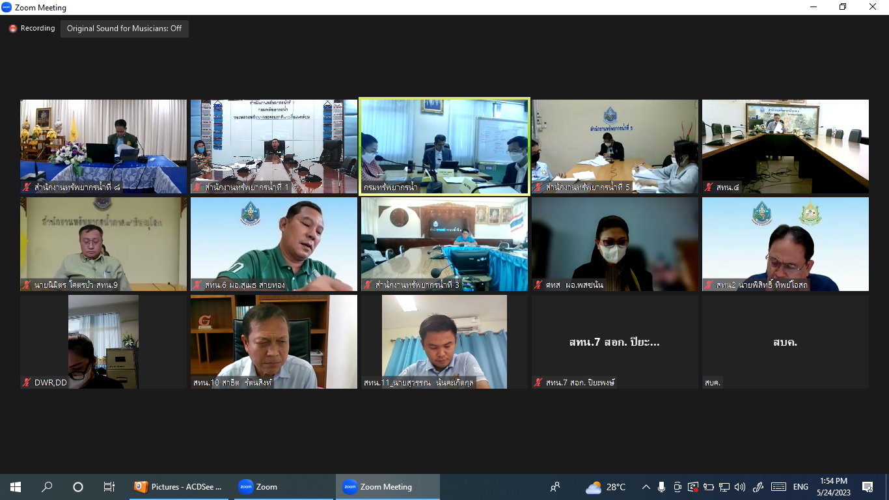Viewport: 889px width, 500px height.
Task: Open the touch keyboard icon in tray
Action: pos(778,487)
